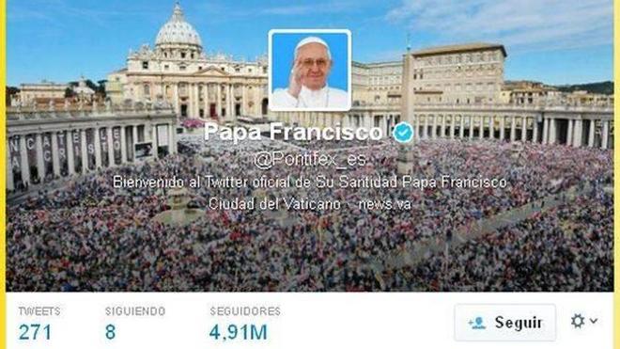This screenshot has height=349, width=620.
Task: Expand the chevron beside the gear
Action: (x=594, y=321)
